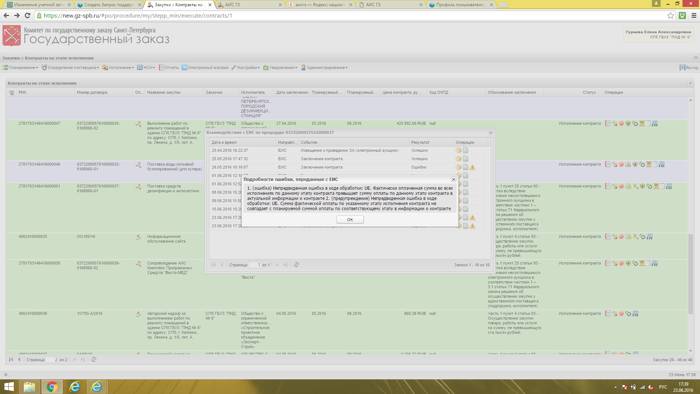Click the blue binders icon for contract 4902416000035

pyautogui.click(x=650, y=237)
